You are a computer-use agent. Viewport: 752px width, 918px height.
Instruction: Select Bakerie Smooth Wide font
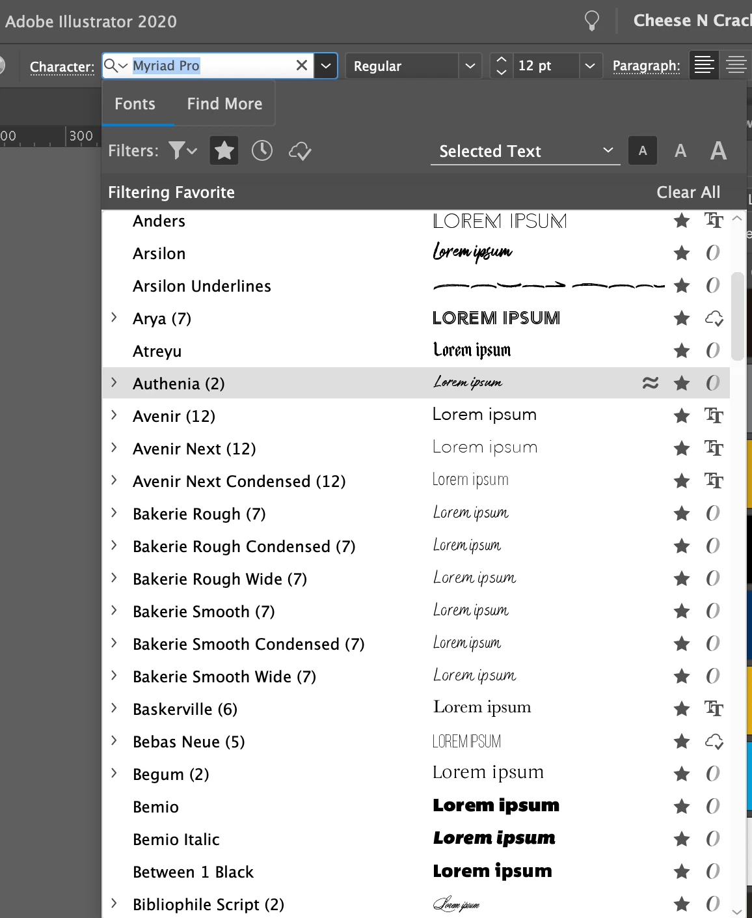coord(416,676)
